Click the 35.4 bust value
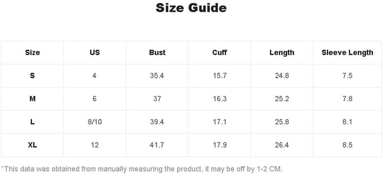This screenshot has height=174, width=383. click(157, 76)
